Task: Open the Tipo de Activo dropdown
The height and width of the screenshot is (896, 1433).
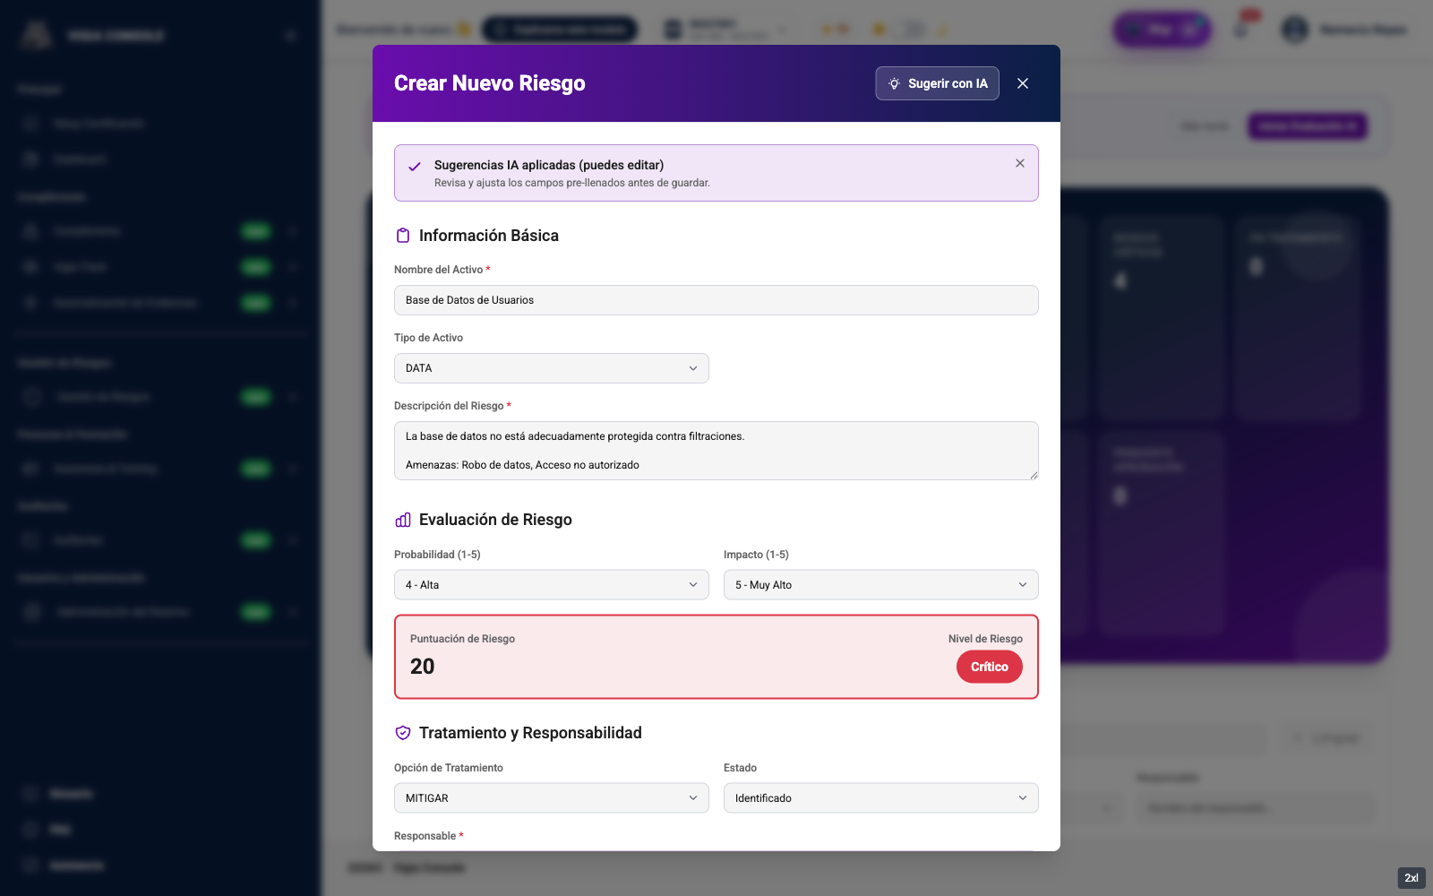Action: click(552, 368)
